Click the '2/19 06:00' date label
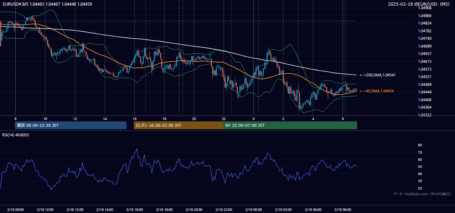 pos(343,210)
